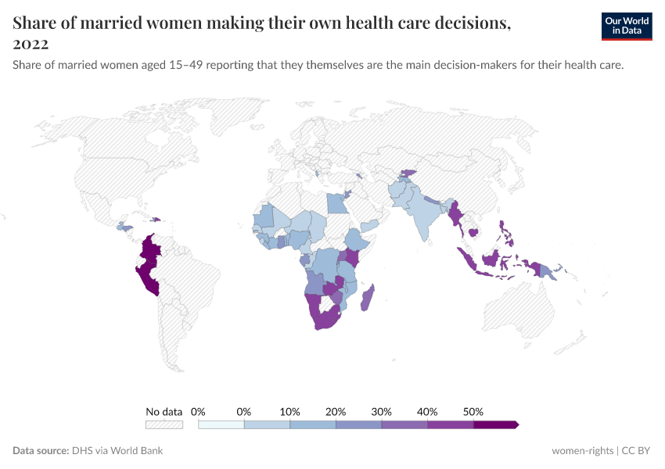Select the 40% to 50% legend swatch
This screenshot has height=469, width=665.
[451, 424]
